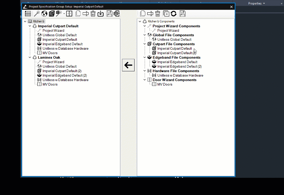Collapse the Laminex Oak group node
This screenshot has width=284, height=195.
click(x=30, y=58)
